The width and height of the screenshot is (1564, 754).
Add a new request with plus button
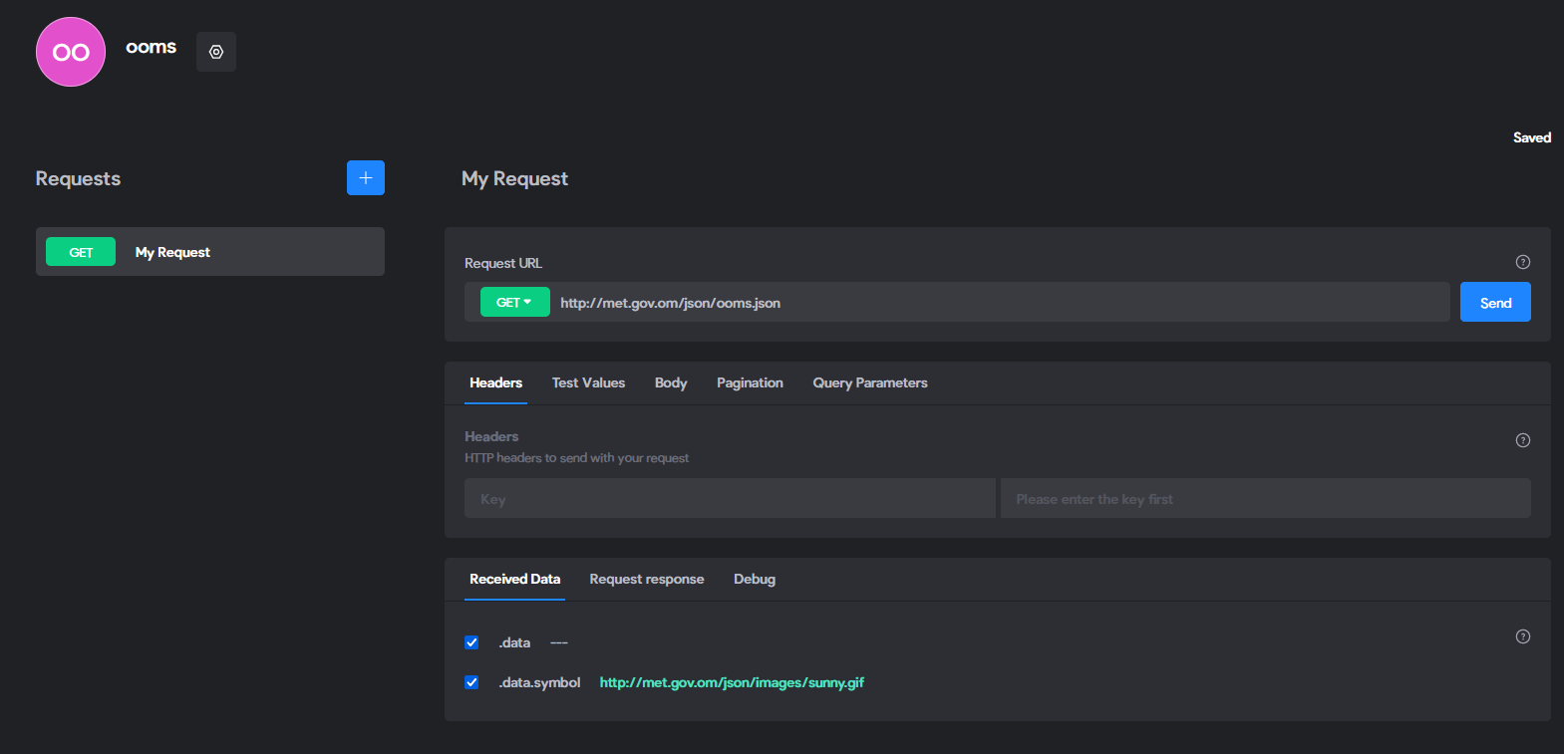pos(366,178)
